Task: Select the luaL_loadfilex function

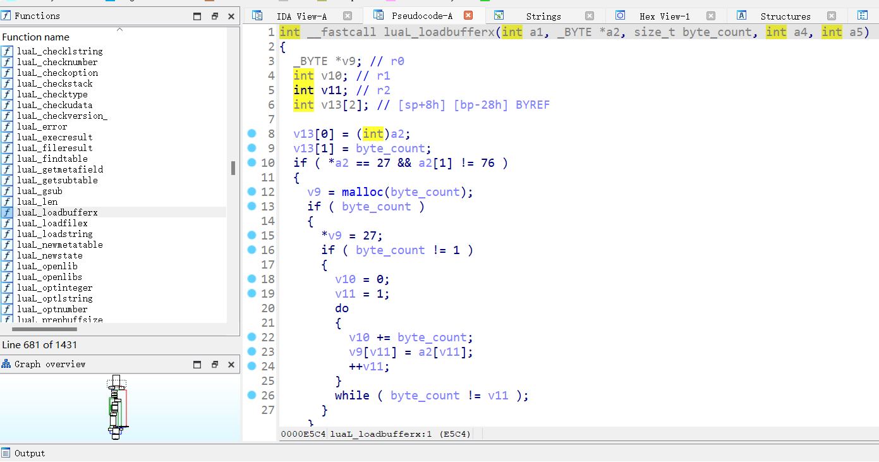Action: click(52, 223)
